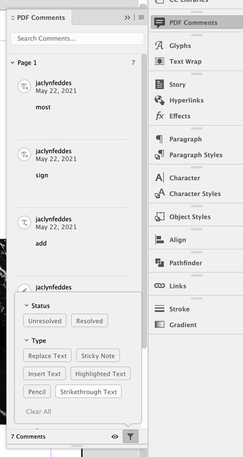The image size is (243, 457).
Task: Toggle comment visibility eye icon
Action: 115,437
